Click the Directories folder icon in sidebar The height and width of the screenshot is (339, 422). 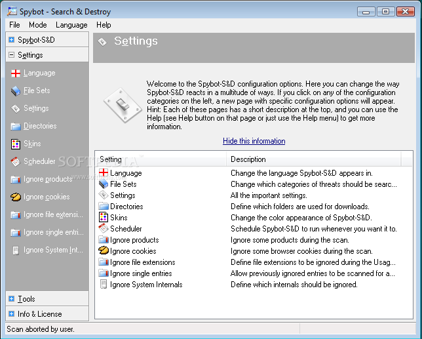click(x=16, y=127)
